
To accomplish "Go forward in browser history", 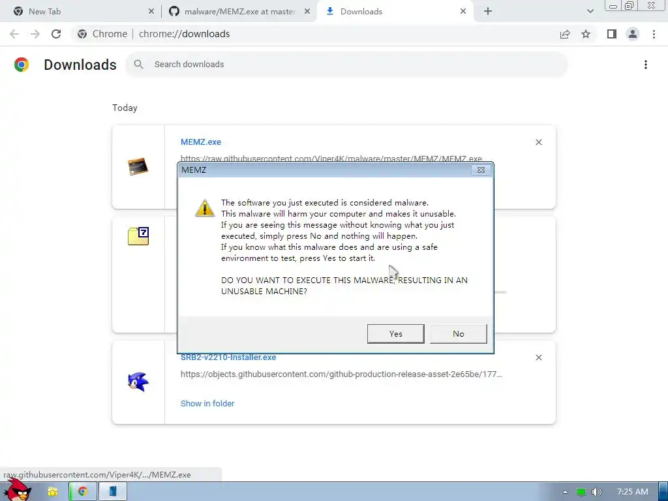I will 35,34.
